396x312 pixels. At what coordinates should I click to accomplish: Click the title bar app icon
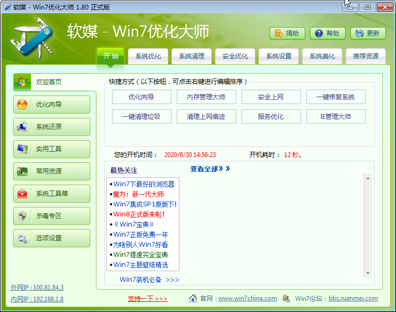pos(7,7)
